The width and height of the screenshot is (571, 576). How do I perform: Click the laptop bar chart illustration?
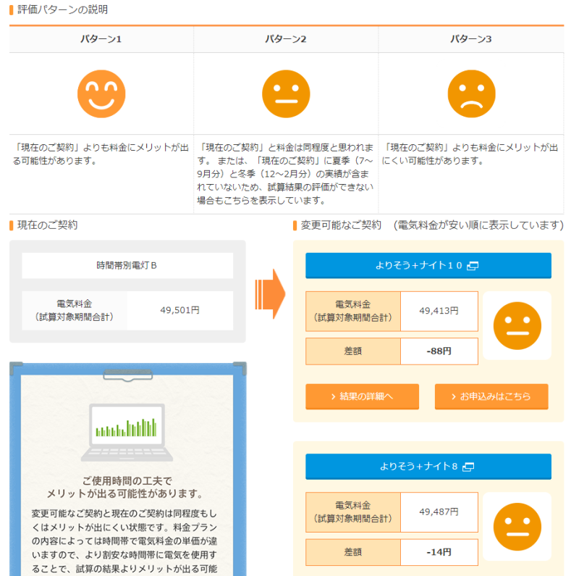click(127, 433)
